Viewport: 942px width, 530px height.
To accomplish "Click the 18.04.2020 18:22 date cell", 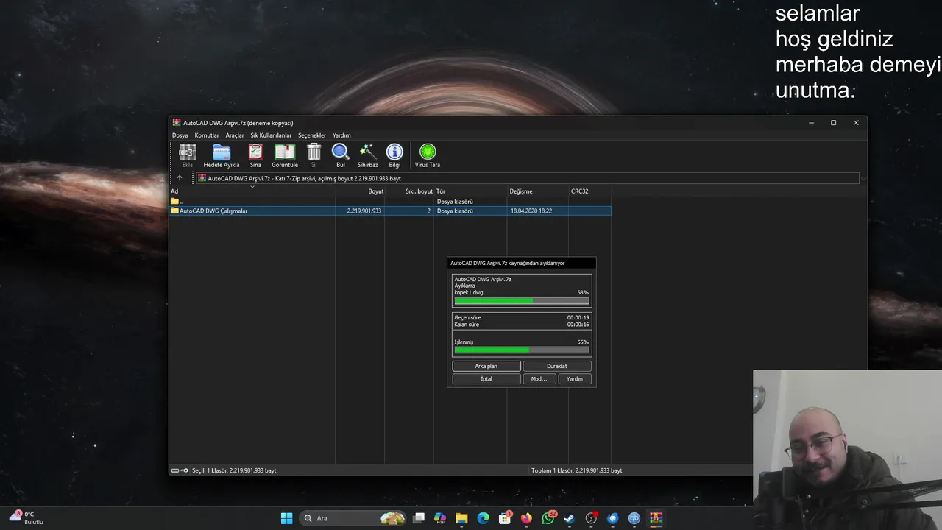I will [531, 211].
